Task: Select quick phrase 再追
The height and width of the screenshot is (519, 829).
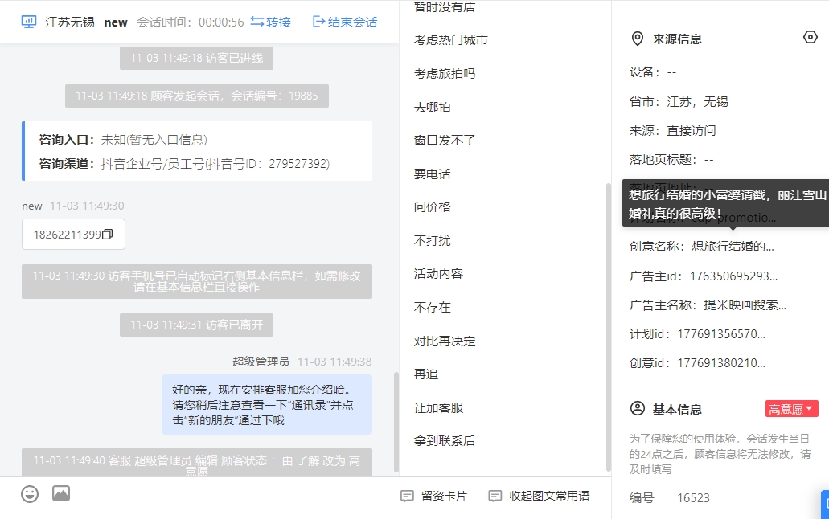Action: (426, 374)
